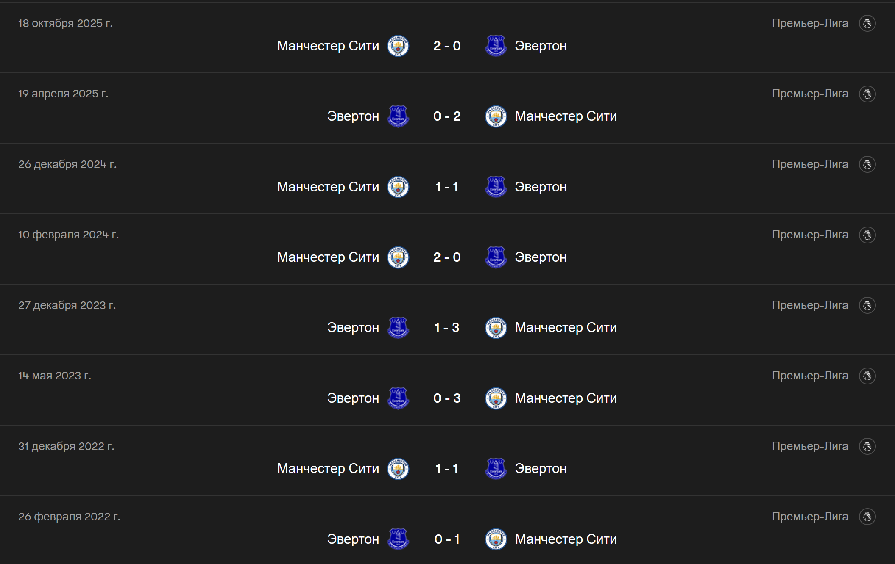Click Premier League logo icon for 31 December 2022 match
Screen dimensions: 895x564
(x=867, y=446)
